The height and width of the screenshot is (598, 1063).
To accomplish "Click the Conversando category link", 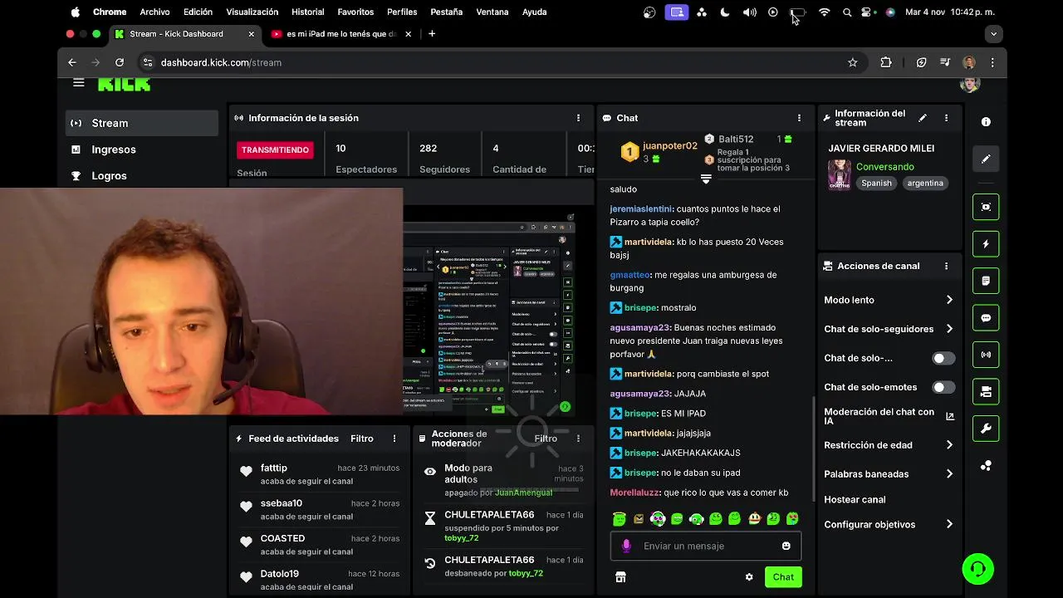I will pyautogui.click(x=885, y=167).
